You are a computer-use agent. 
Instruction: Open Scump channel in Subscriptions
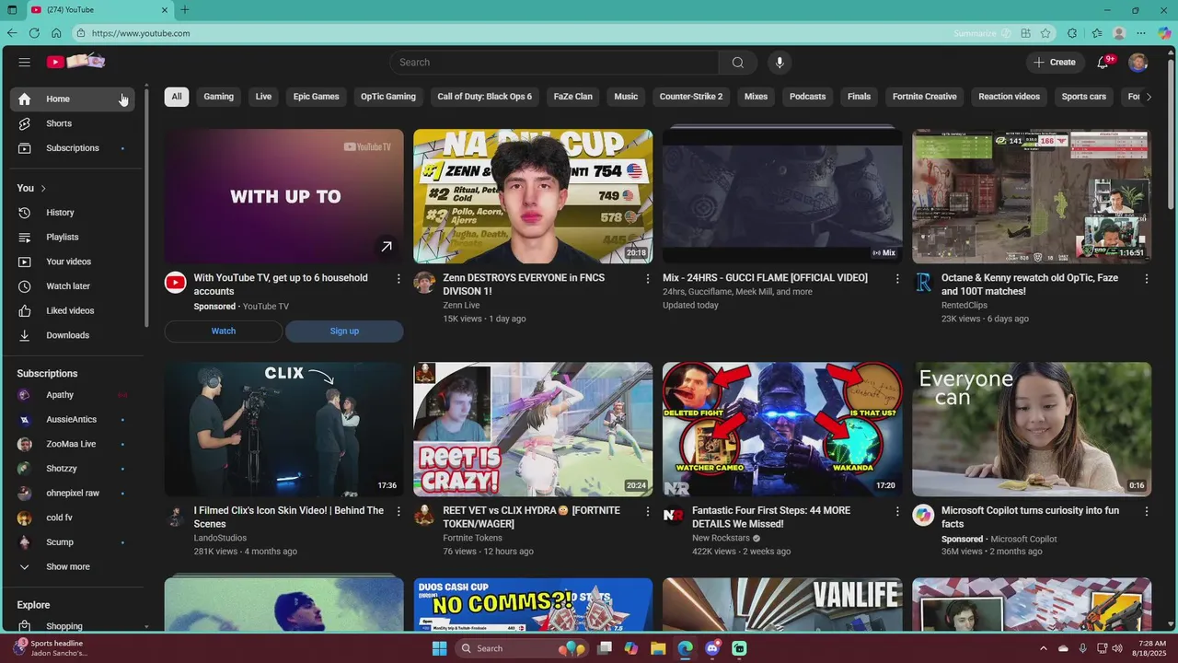click(x=72, y=542)
